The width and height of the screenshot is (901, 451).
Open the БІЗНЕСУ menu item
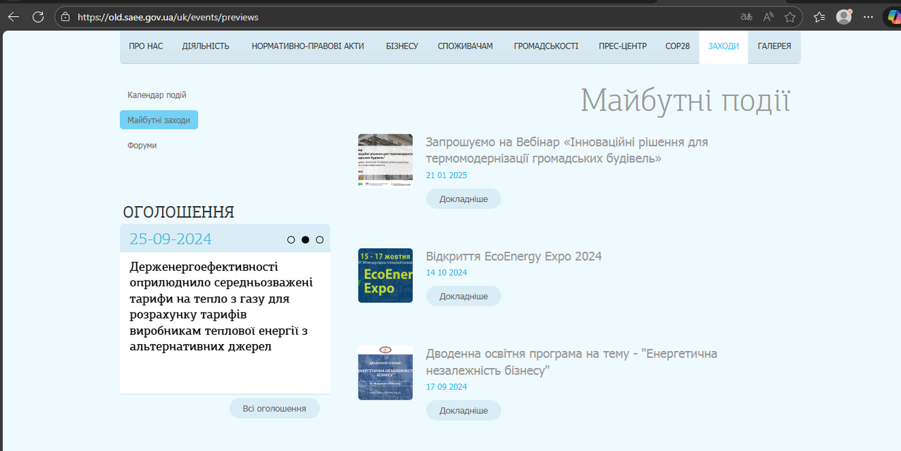pos(402,46)
